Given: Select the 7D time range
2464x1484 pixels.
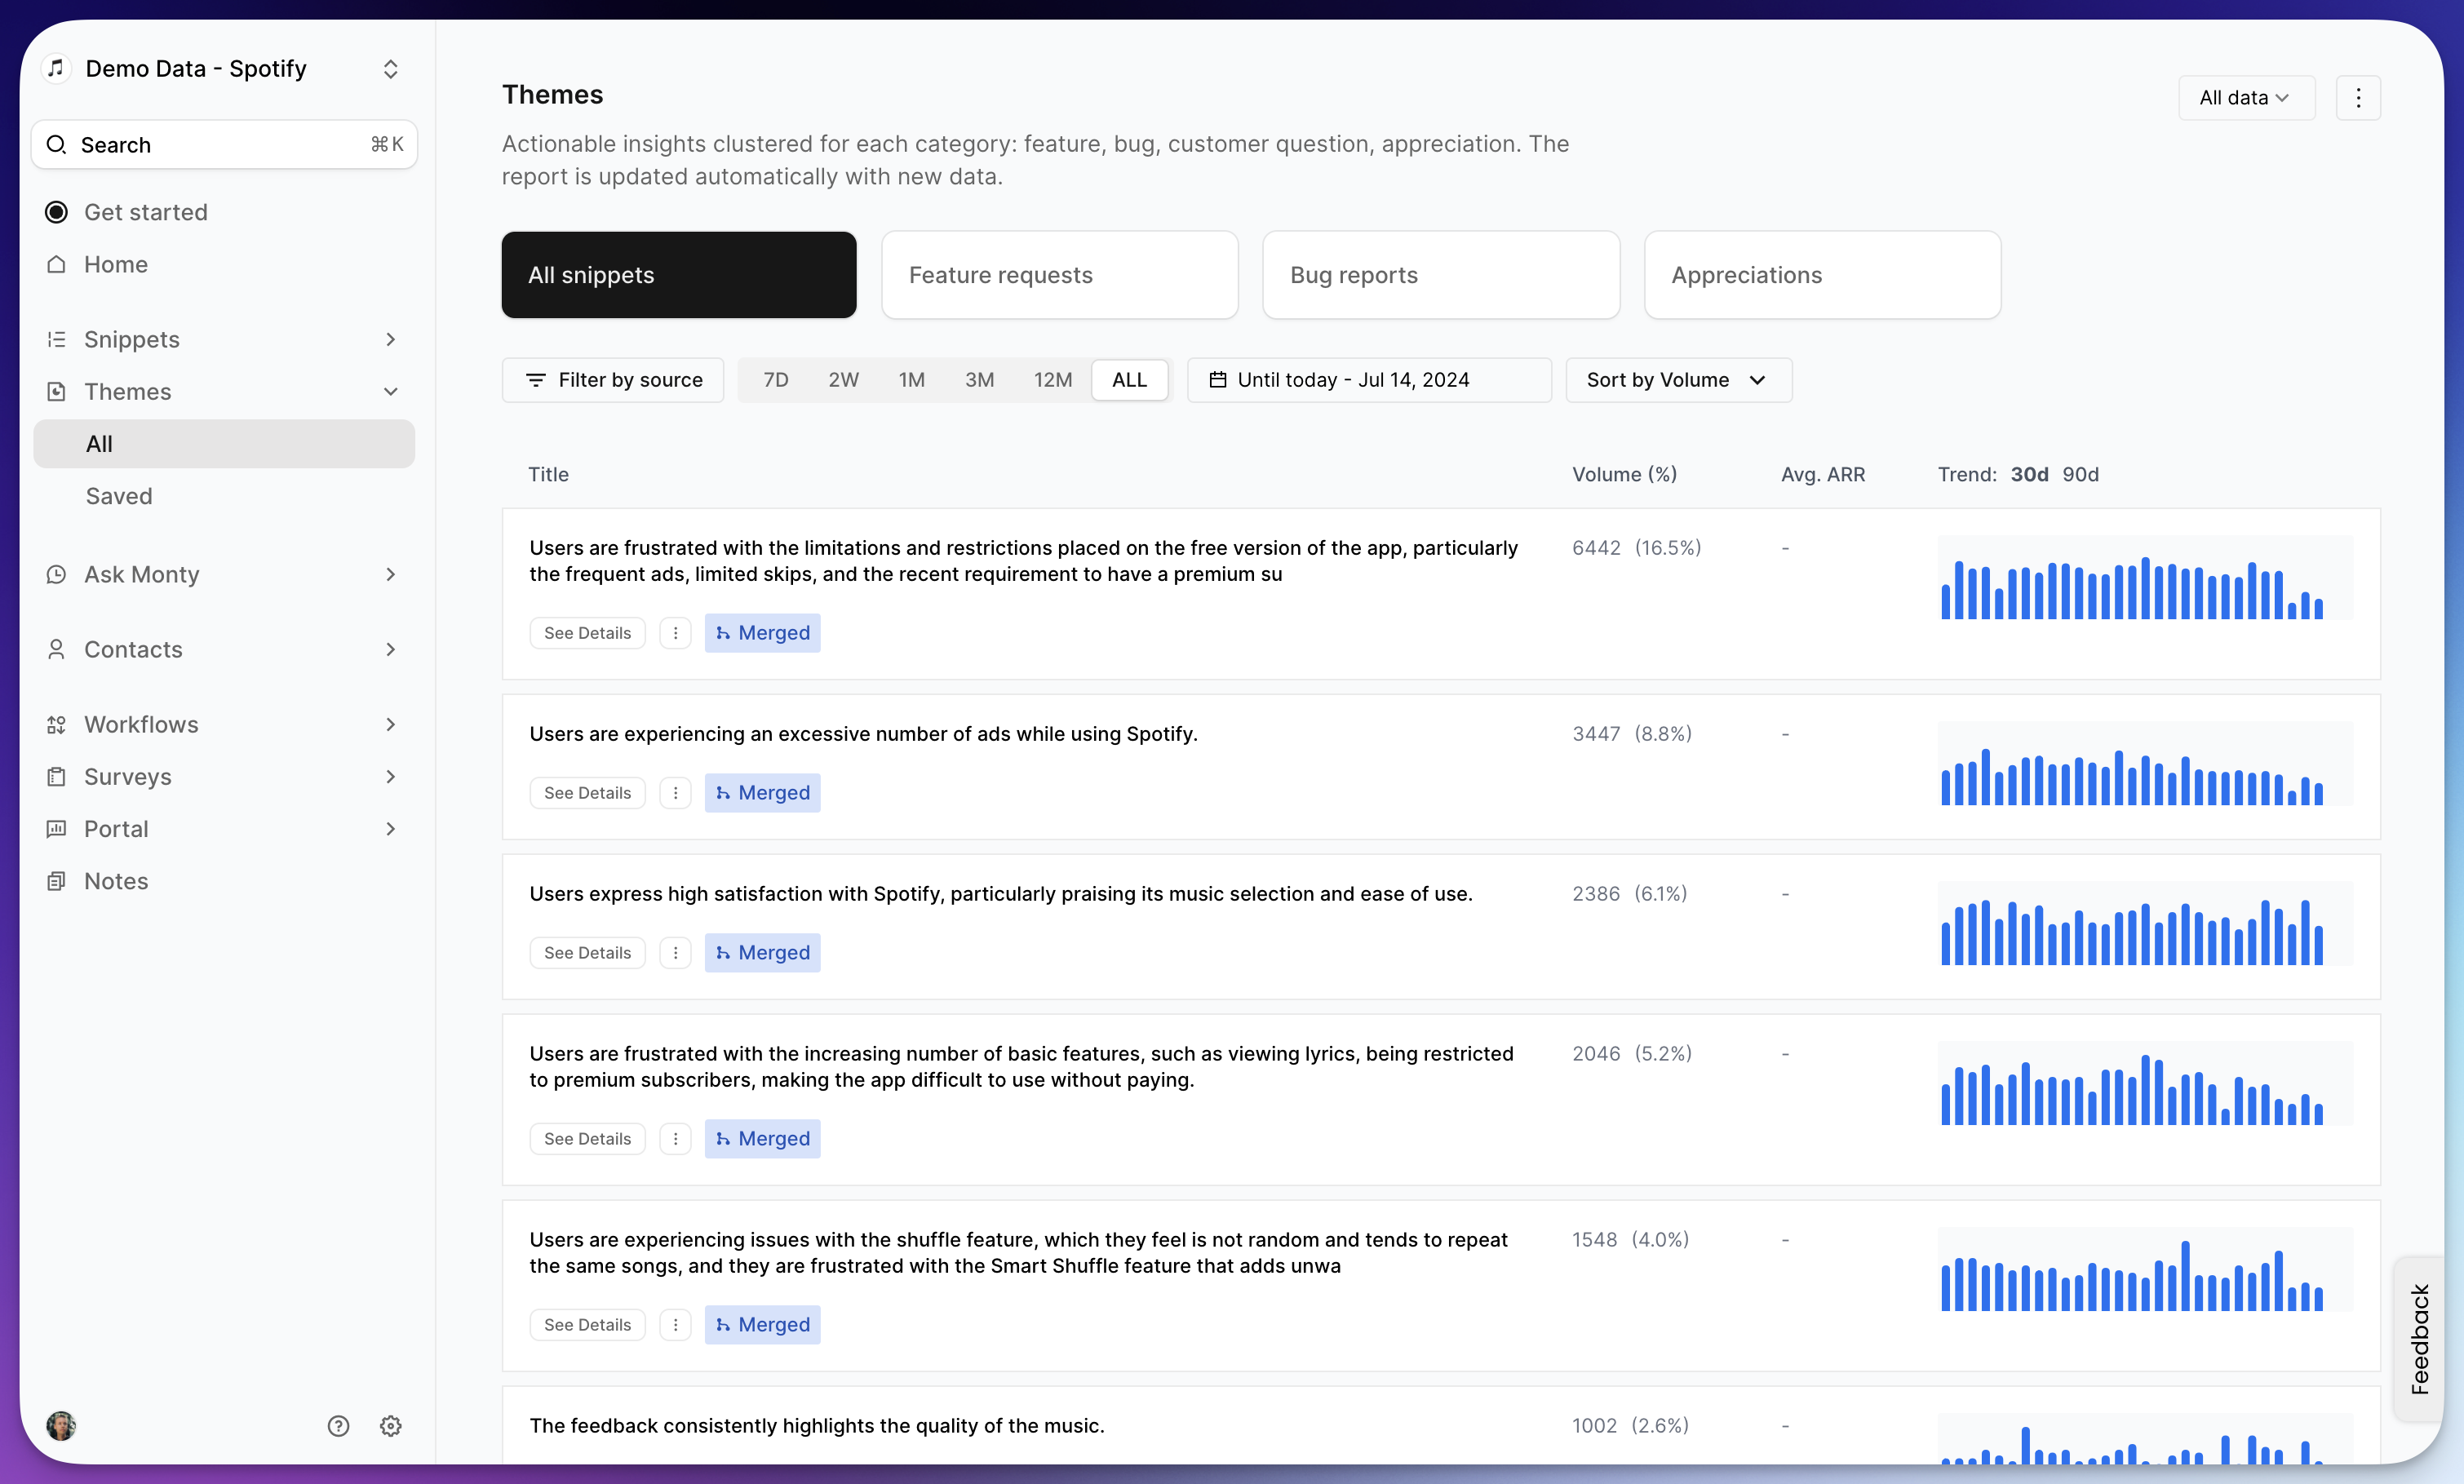Looking at the screenshot, I should (x=775, y=380).
